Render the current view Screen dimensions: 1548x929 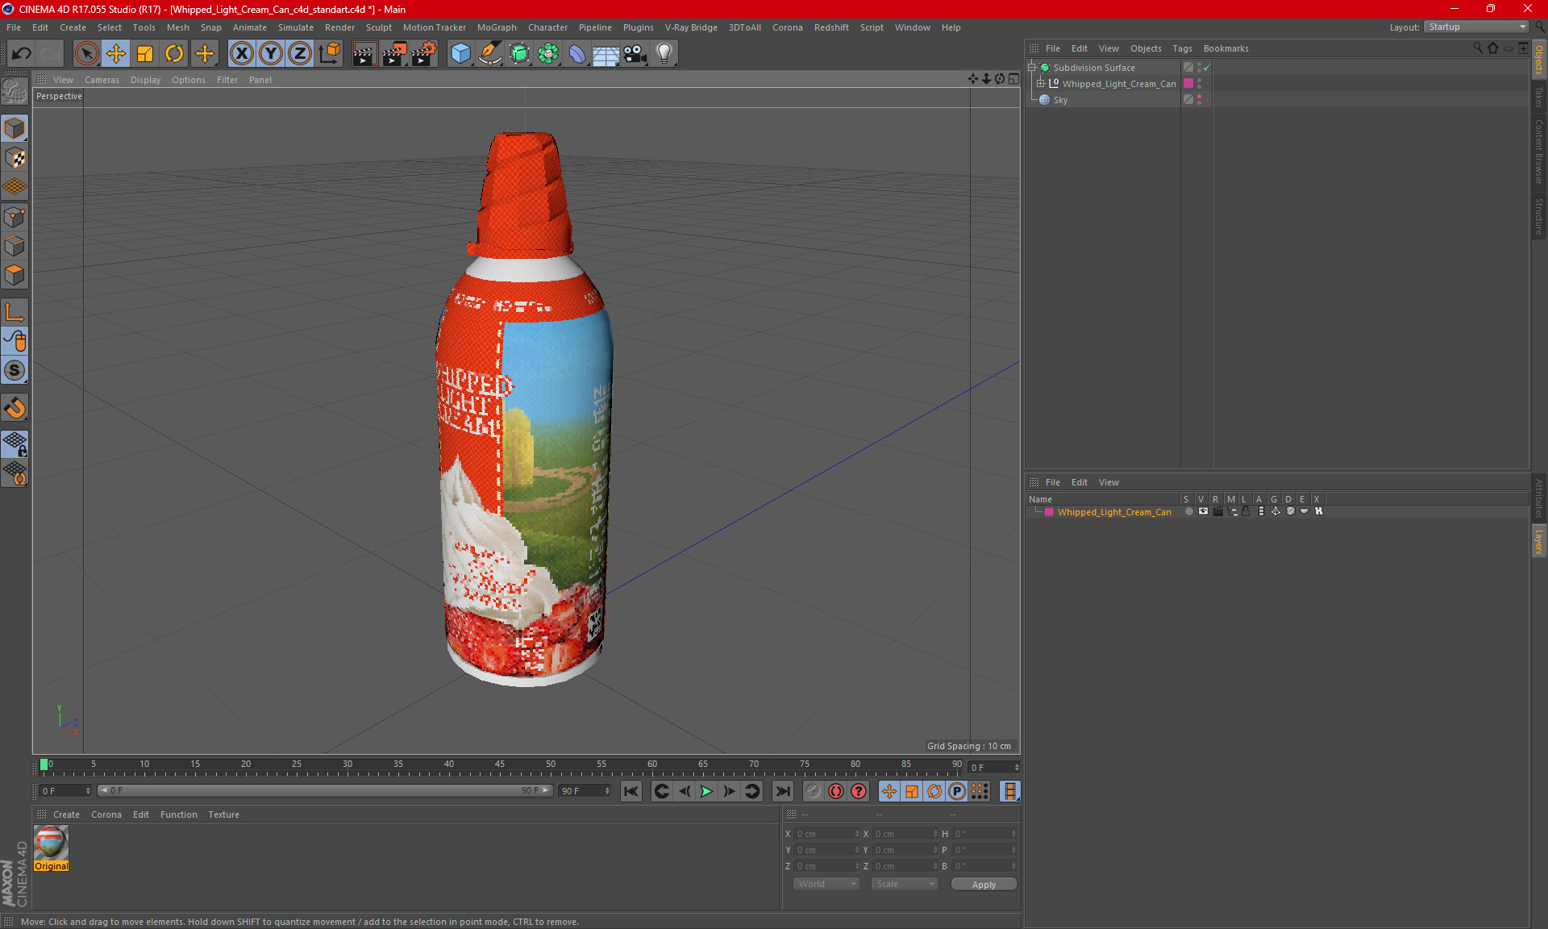pos(364,54)
